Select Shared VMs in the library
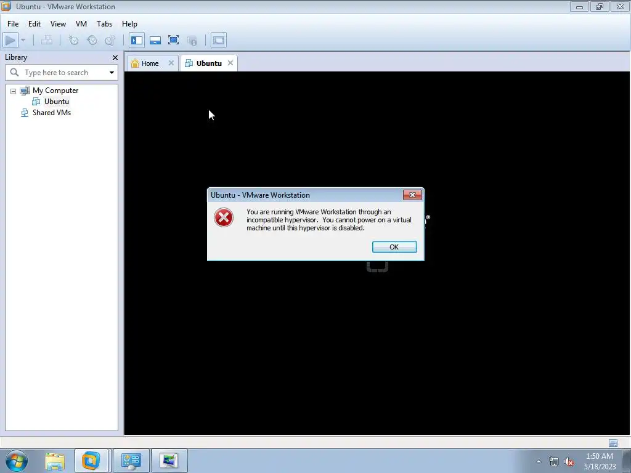 [52, 113]
